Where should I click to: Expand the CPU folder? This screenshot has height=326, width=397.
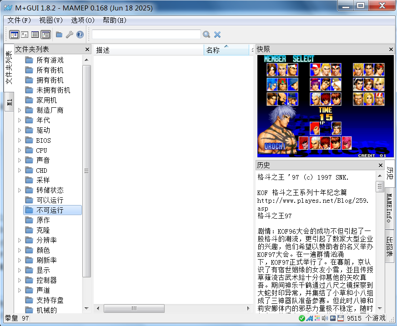(20, 150)
